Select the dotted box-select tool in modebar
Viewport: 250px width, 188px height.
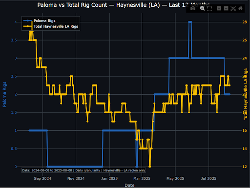tap(209, 8)
